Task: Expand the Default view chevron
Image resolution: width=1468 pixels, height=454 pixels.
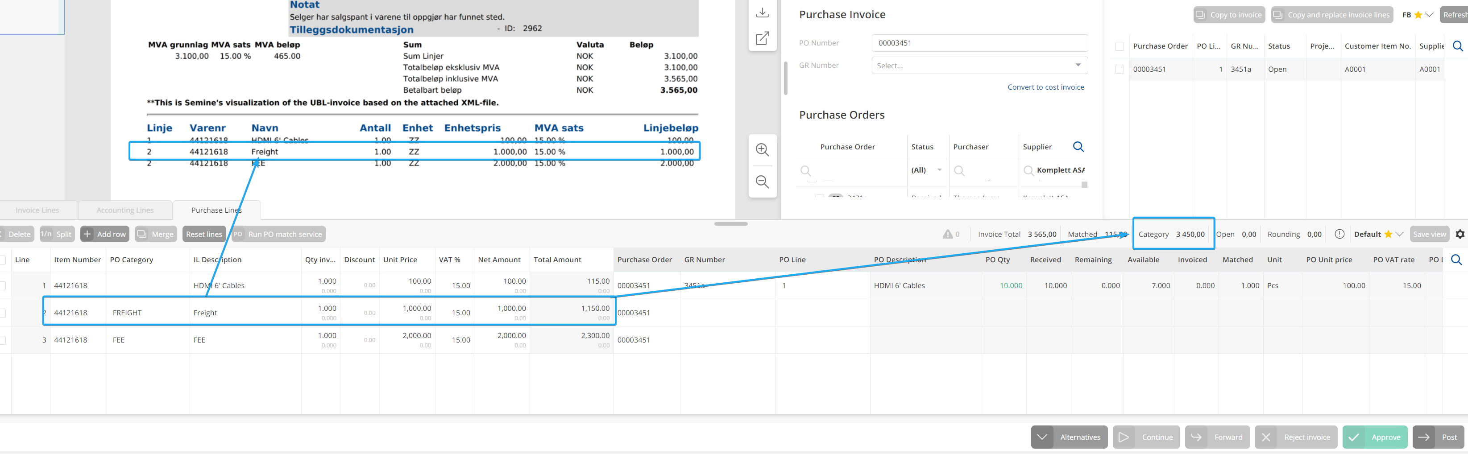Action: (1399, 234)
